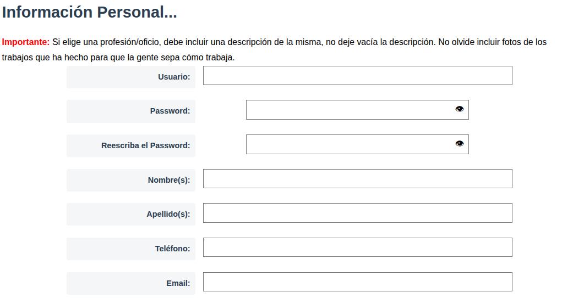Select the Reescriba el Password input
This screenshot has width=573, height=298.
coord(357,144)
